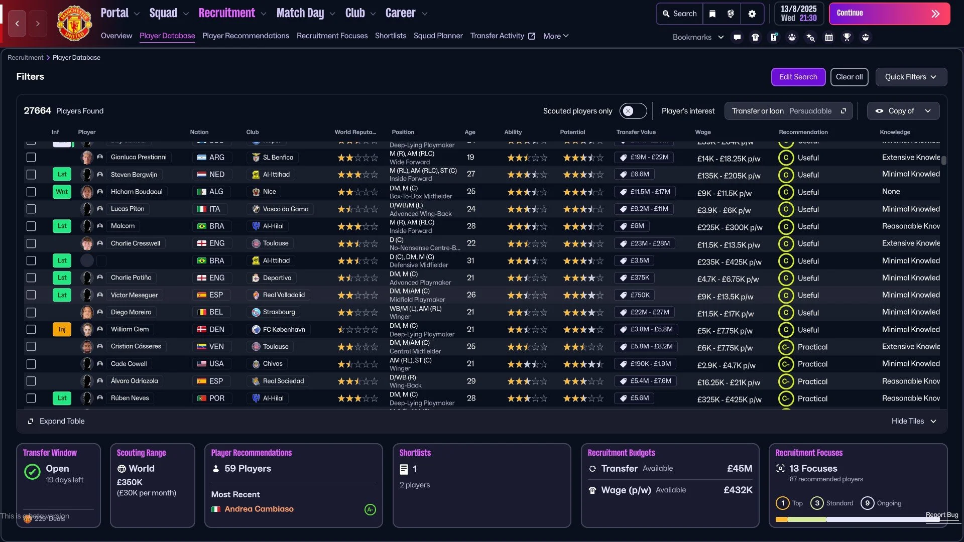Viewport: 964px width, 542px height.
Task: Click the expand icon in Player's interest box
Action: coord(843,111)
